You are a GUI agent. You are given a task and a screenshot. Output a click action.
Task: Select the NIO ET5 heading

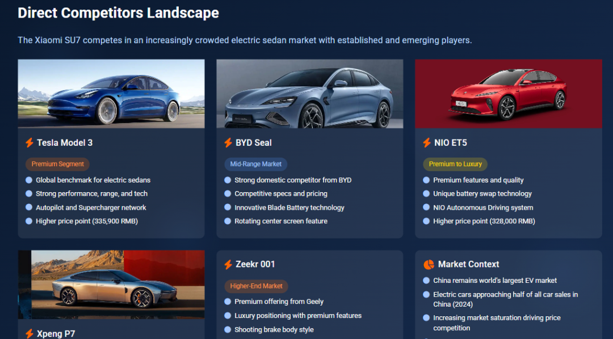[451, 143]
